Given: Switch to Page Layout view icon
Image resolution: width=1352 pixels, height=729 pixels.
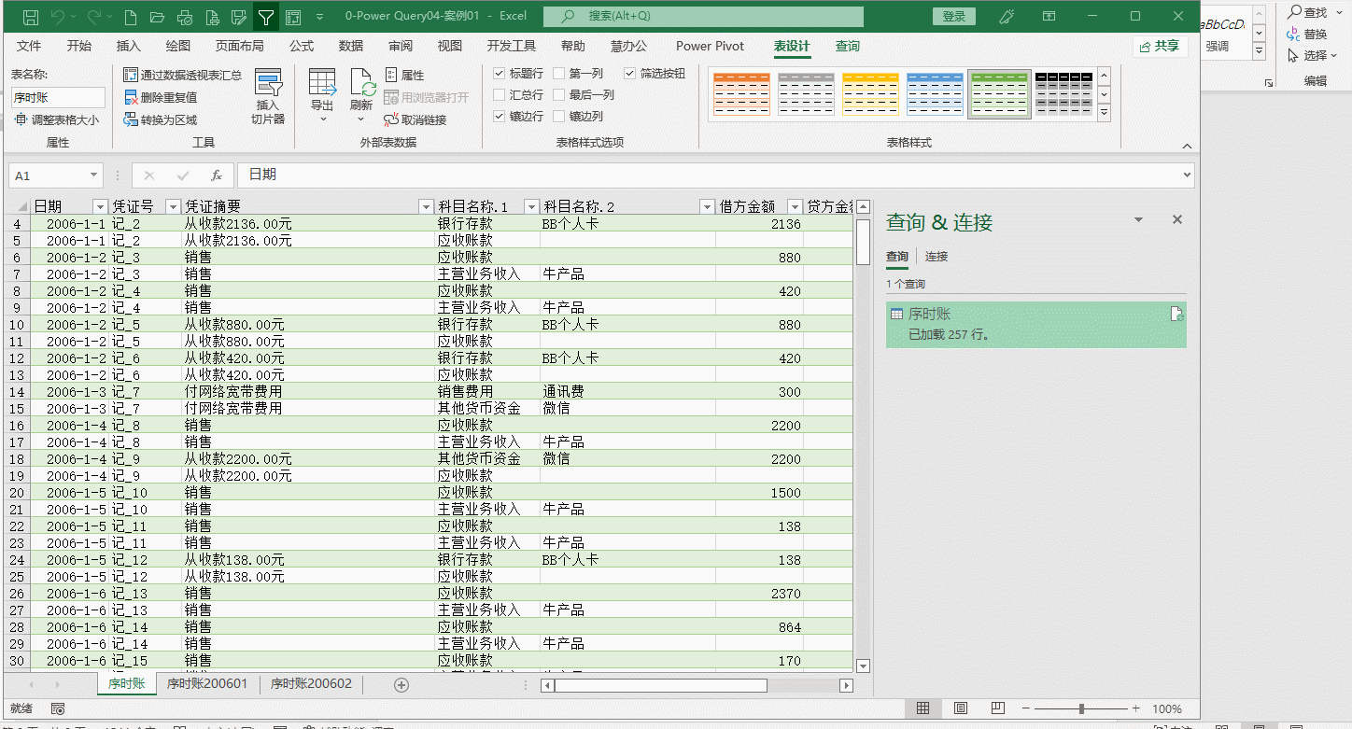Looking at the screenshot, I should click(x=960, y=708).
